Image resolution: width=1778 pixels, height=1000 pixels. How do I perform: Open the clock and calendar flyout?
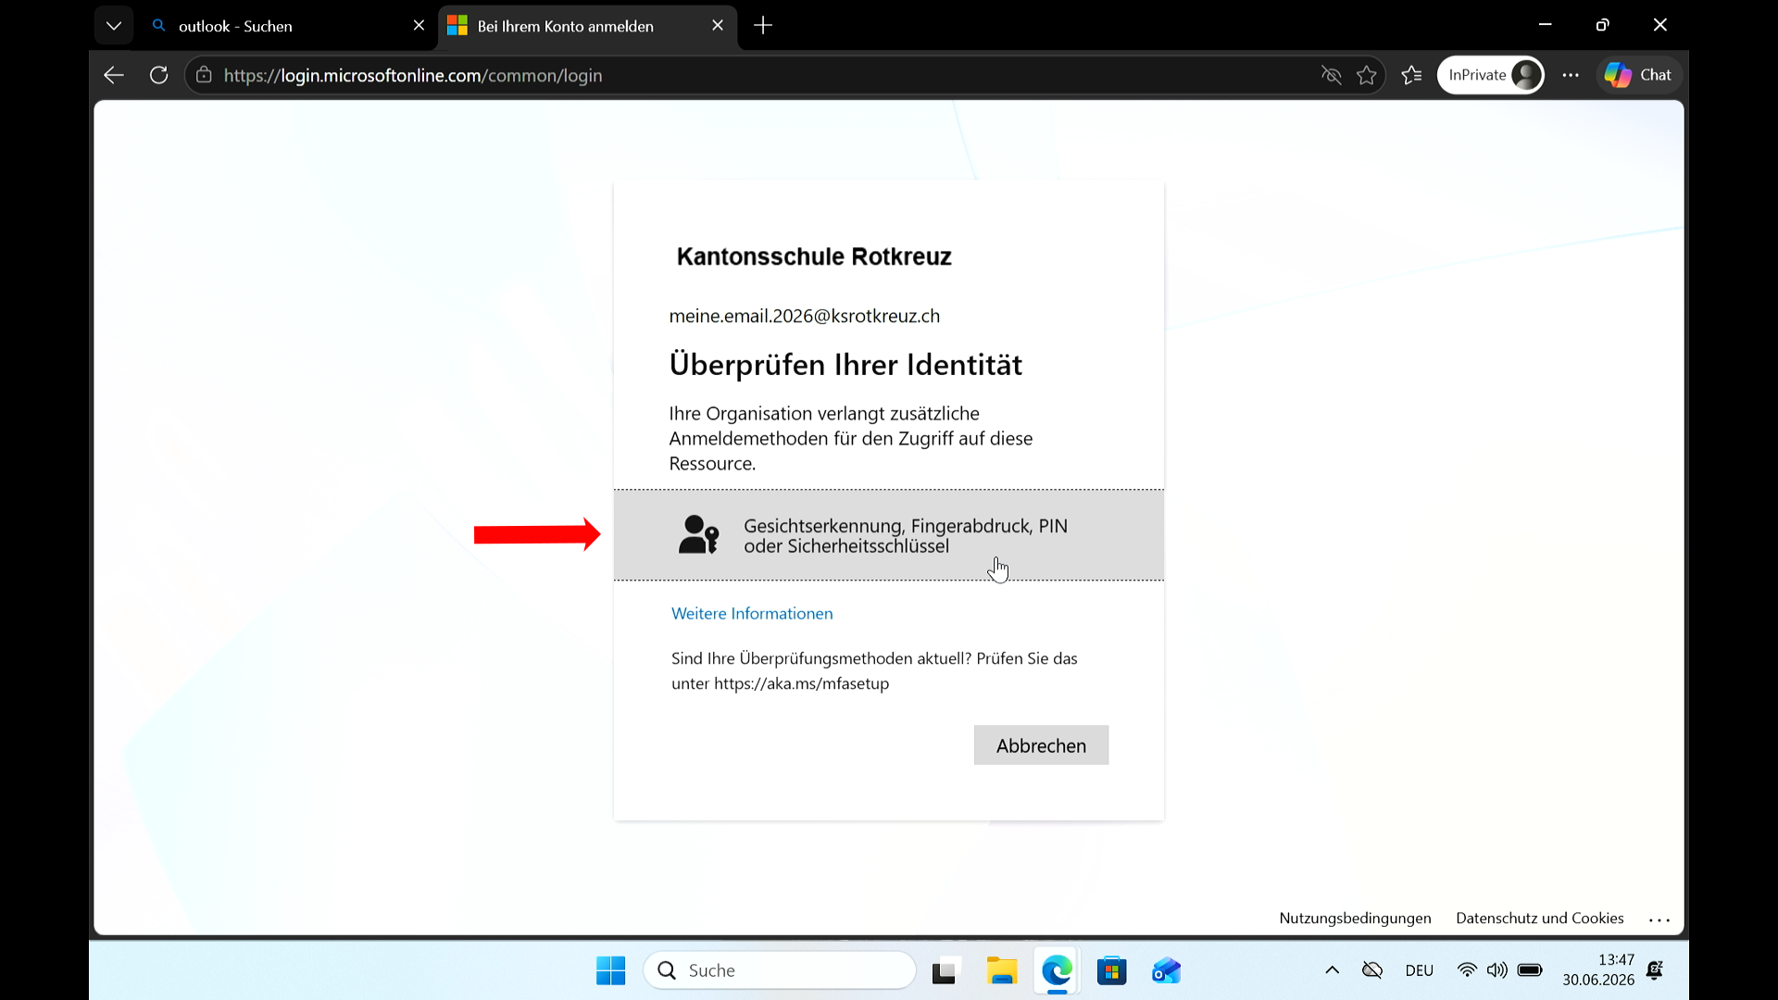click(x=1598, y=969)
